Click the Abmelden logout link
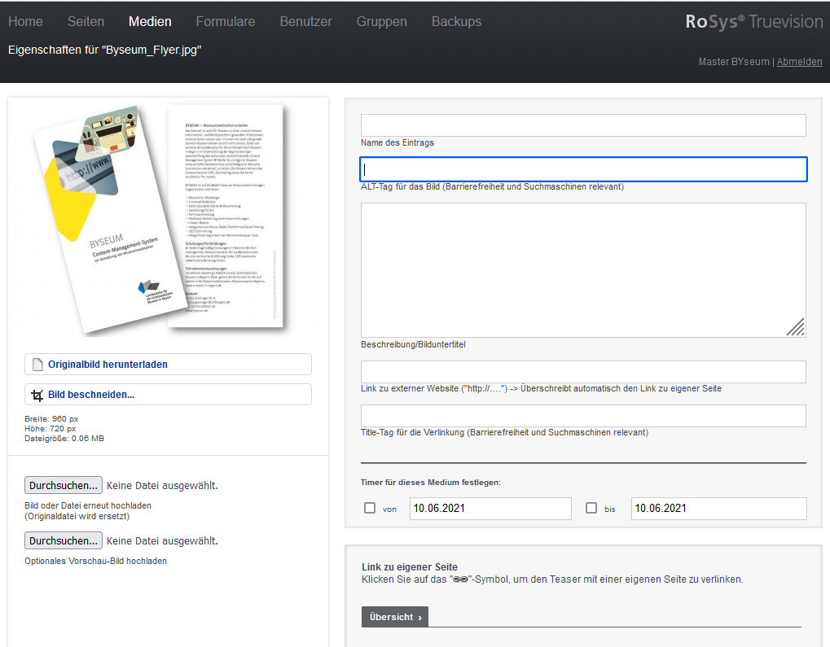830x647 pixels. pyautogui.click(x=799, y=62)
